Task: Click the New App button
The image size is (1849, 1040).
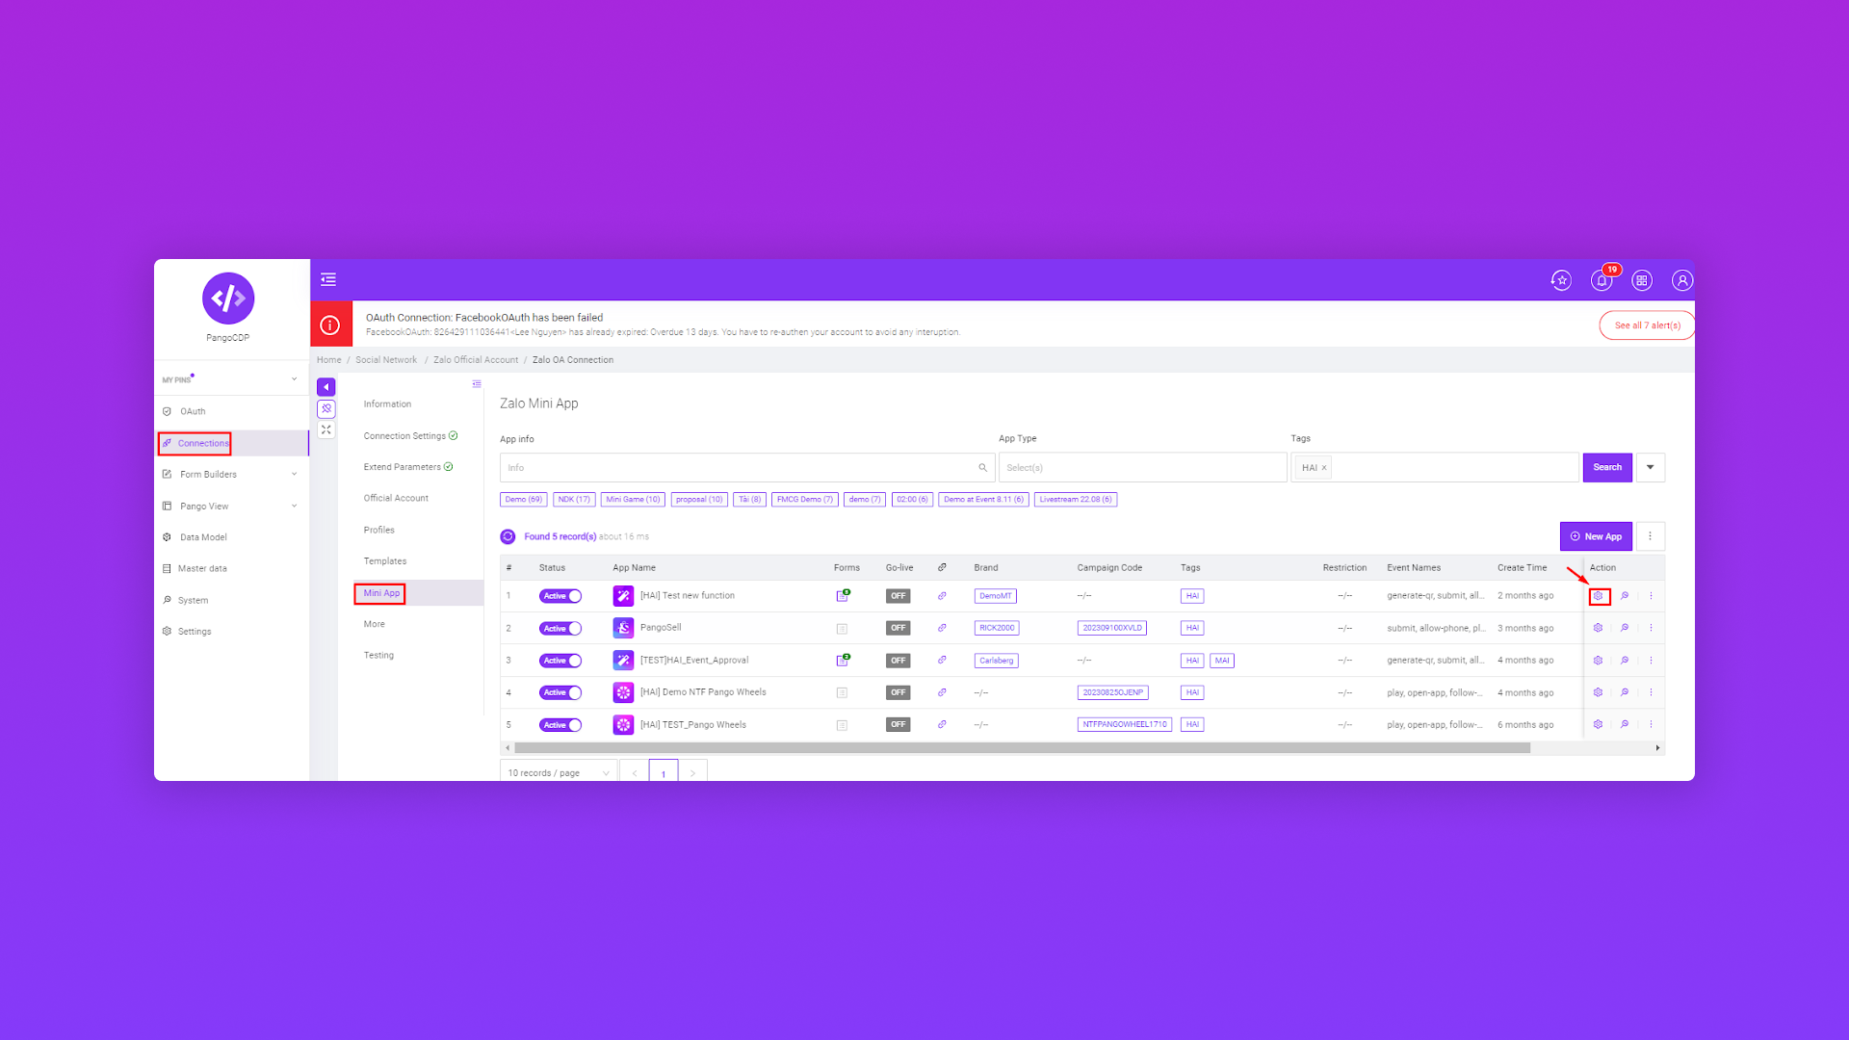Action: tap(1596, 536)
